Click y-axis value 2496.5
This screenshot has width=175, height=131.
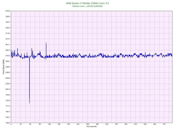click(x=8, y=67)
